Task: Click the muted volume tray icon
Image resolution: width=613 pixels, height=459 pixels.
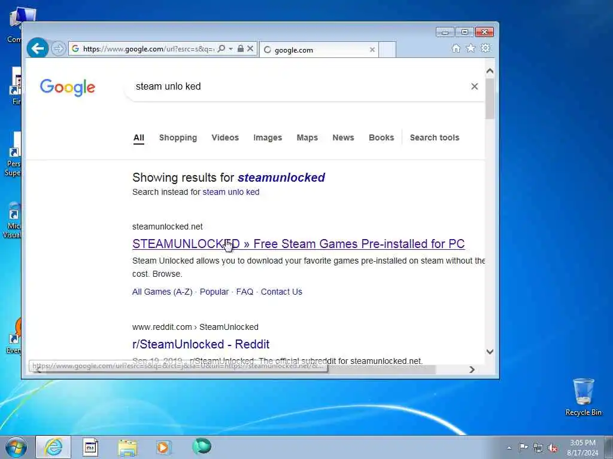Action: pyautogui.click(x=553, y=448)
